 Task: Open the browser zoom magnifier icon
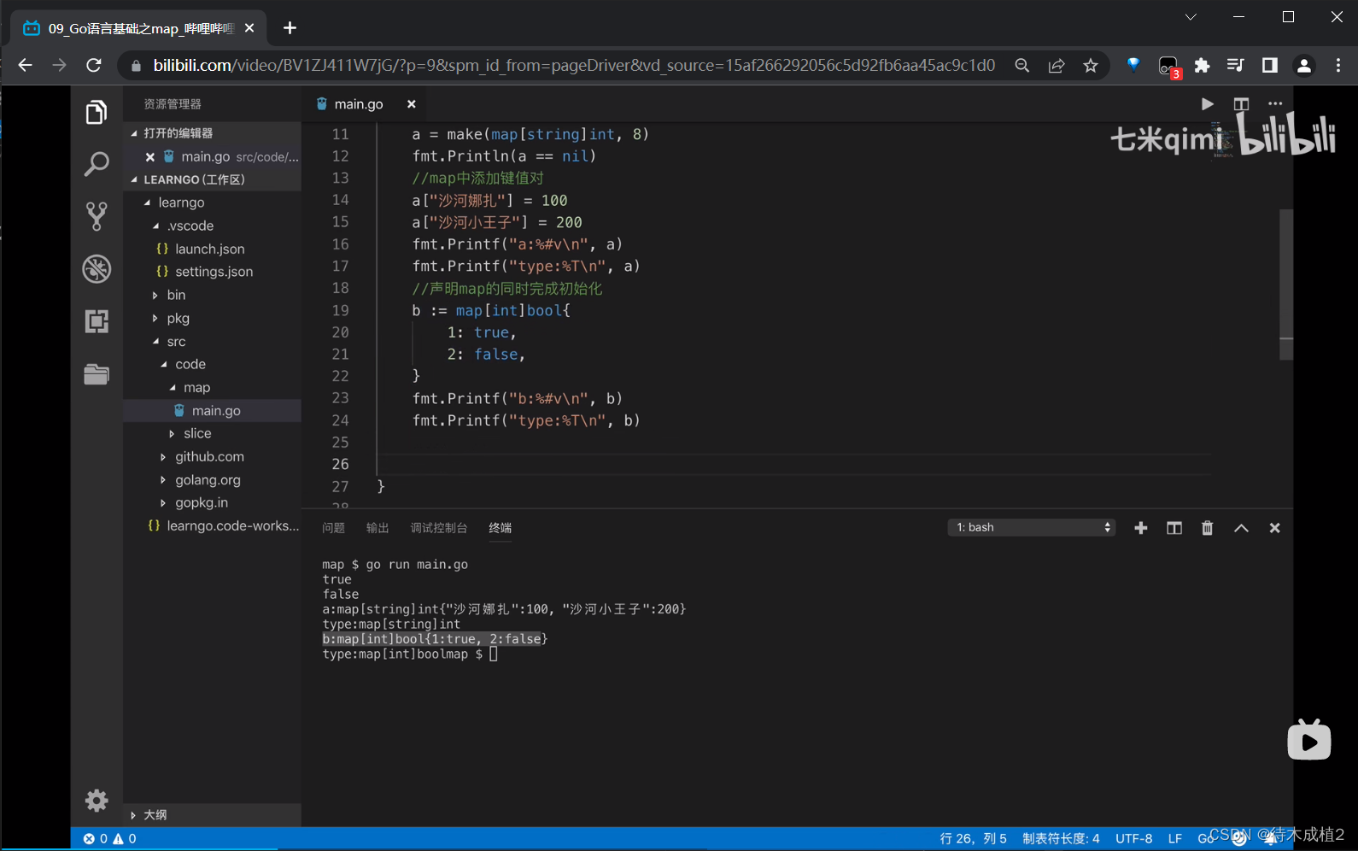1021,66
